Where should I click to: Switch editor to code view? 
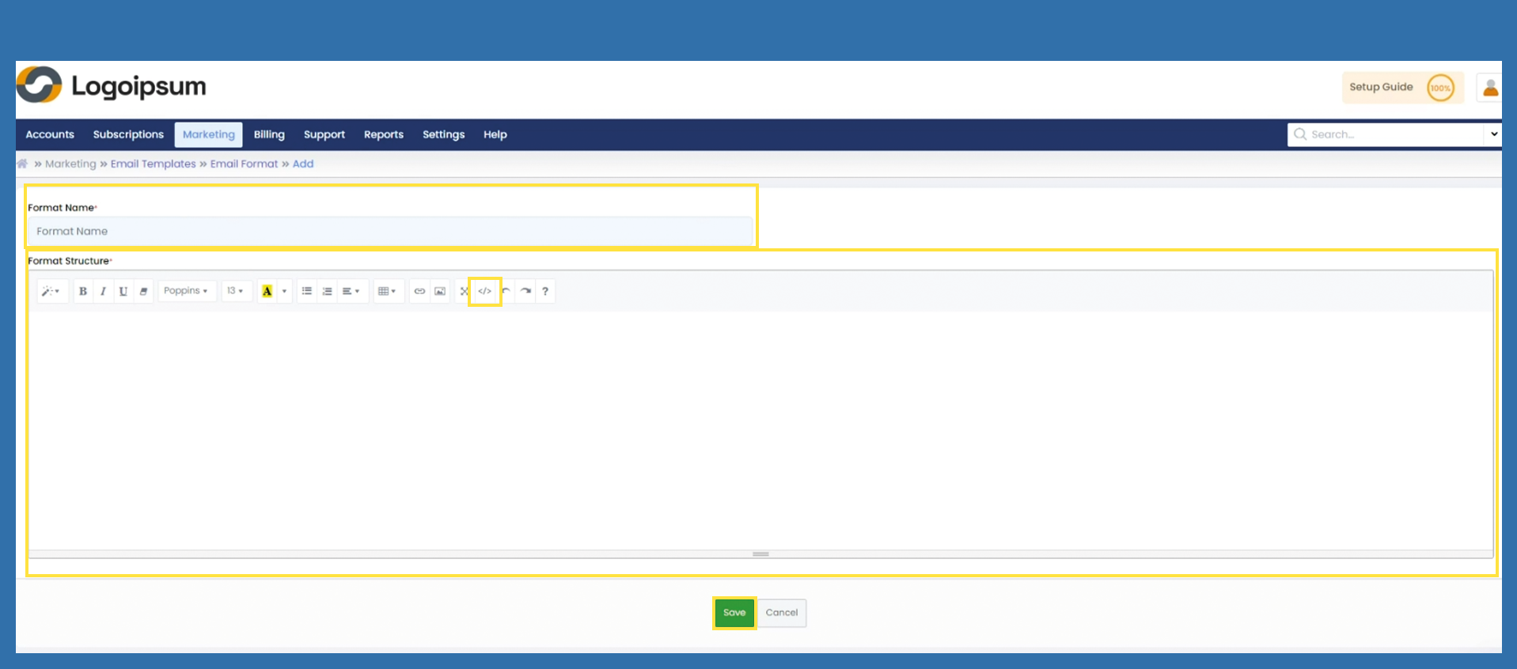[485, 291]
